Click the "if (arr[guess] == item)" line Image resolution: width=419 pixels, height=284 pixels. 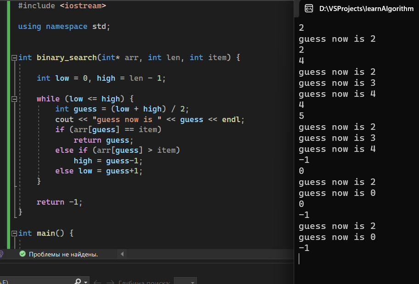(108, 129)
